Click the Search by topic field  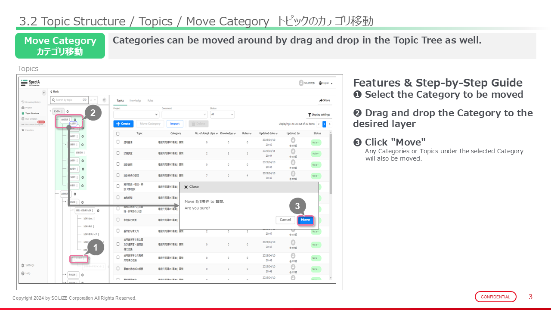[70, 100]
